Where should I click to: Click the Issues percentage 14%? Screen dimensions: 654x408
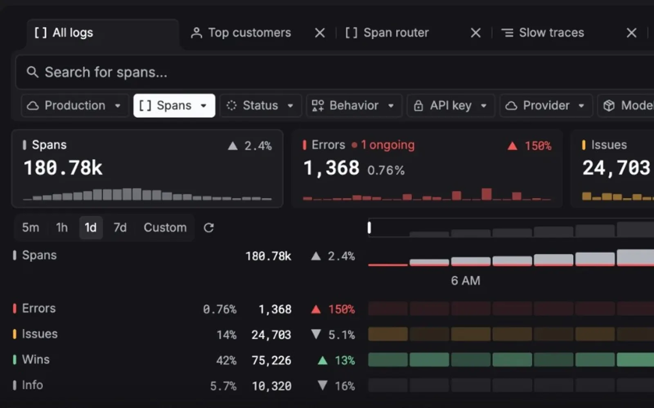226,335
